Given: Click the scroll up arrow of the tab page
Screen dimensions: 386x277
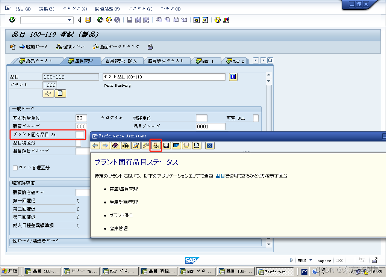Looking at the screenshot, I should click(269, 75).
